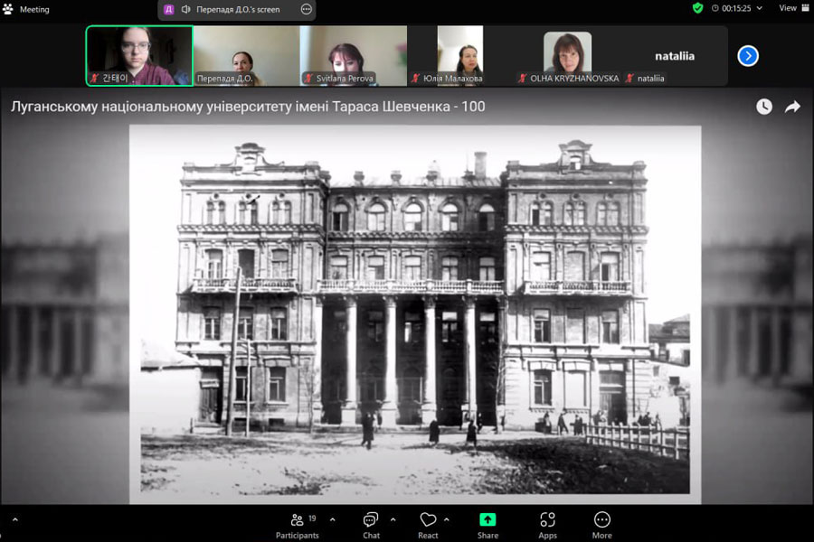Screen dimensions: 814x542
Task: Select Svitlana Perova's video thumbnail
Action: click(353, 55)
